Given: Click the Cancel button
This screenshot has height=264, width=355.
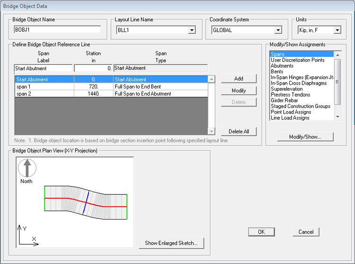Looking at the screenshot, I should tap(306, 232).
